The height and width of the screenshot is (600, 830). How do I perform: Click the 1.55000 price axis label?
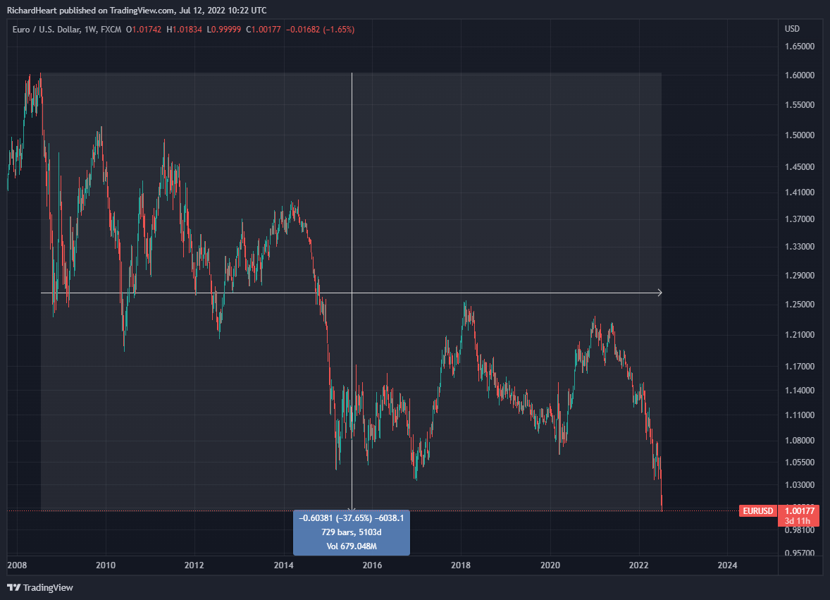799,105
